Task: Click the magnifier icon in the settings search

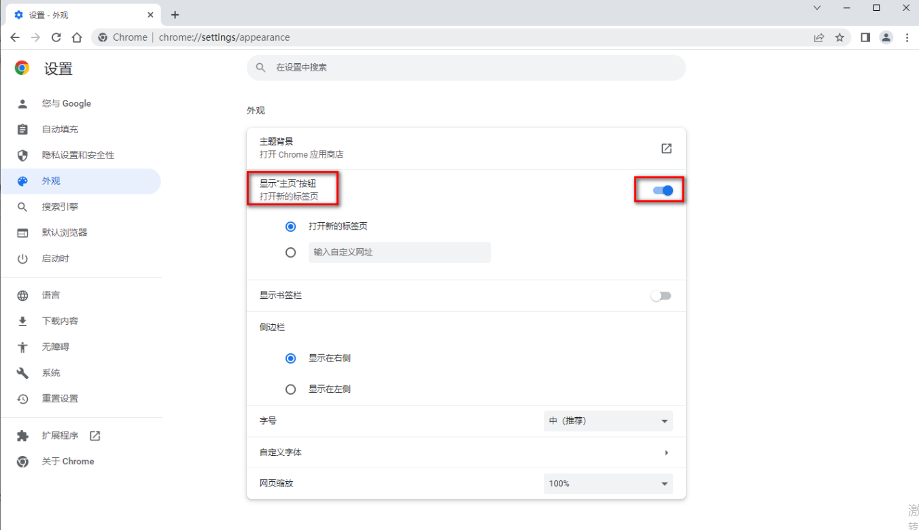Action: (260, 68)
